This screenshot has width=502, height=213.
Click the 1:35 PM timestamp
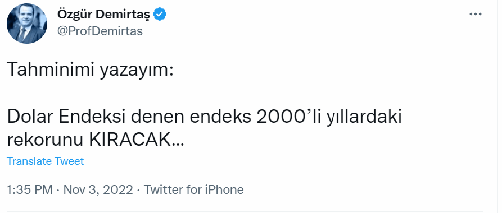[x=29, y=189]
